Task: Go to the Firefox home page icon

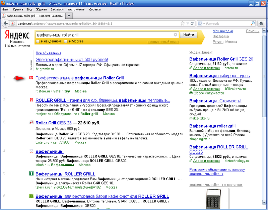Action: click(261, 23)
